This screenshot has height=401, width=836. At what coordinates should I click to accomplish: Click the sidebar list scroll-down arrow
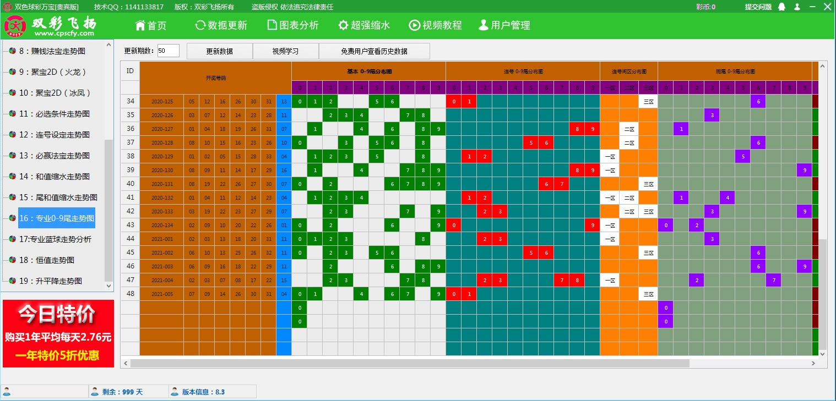(108, 287)
